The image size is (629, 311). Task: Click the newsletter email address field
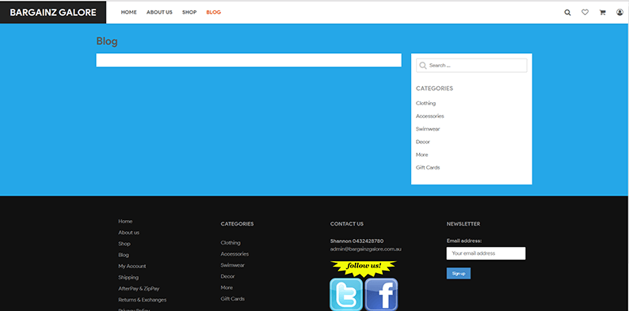486,253
